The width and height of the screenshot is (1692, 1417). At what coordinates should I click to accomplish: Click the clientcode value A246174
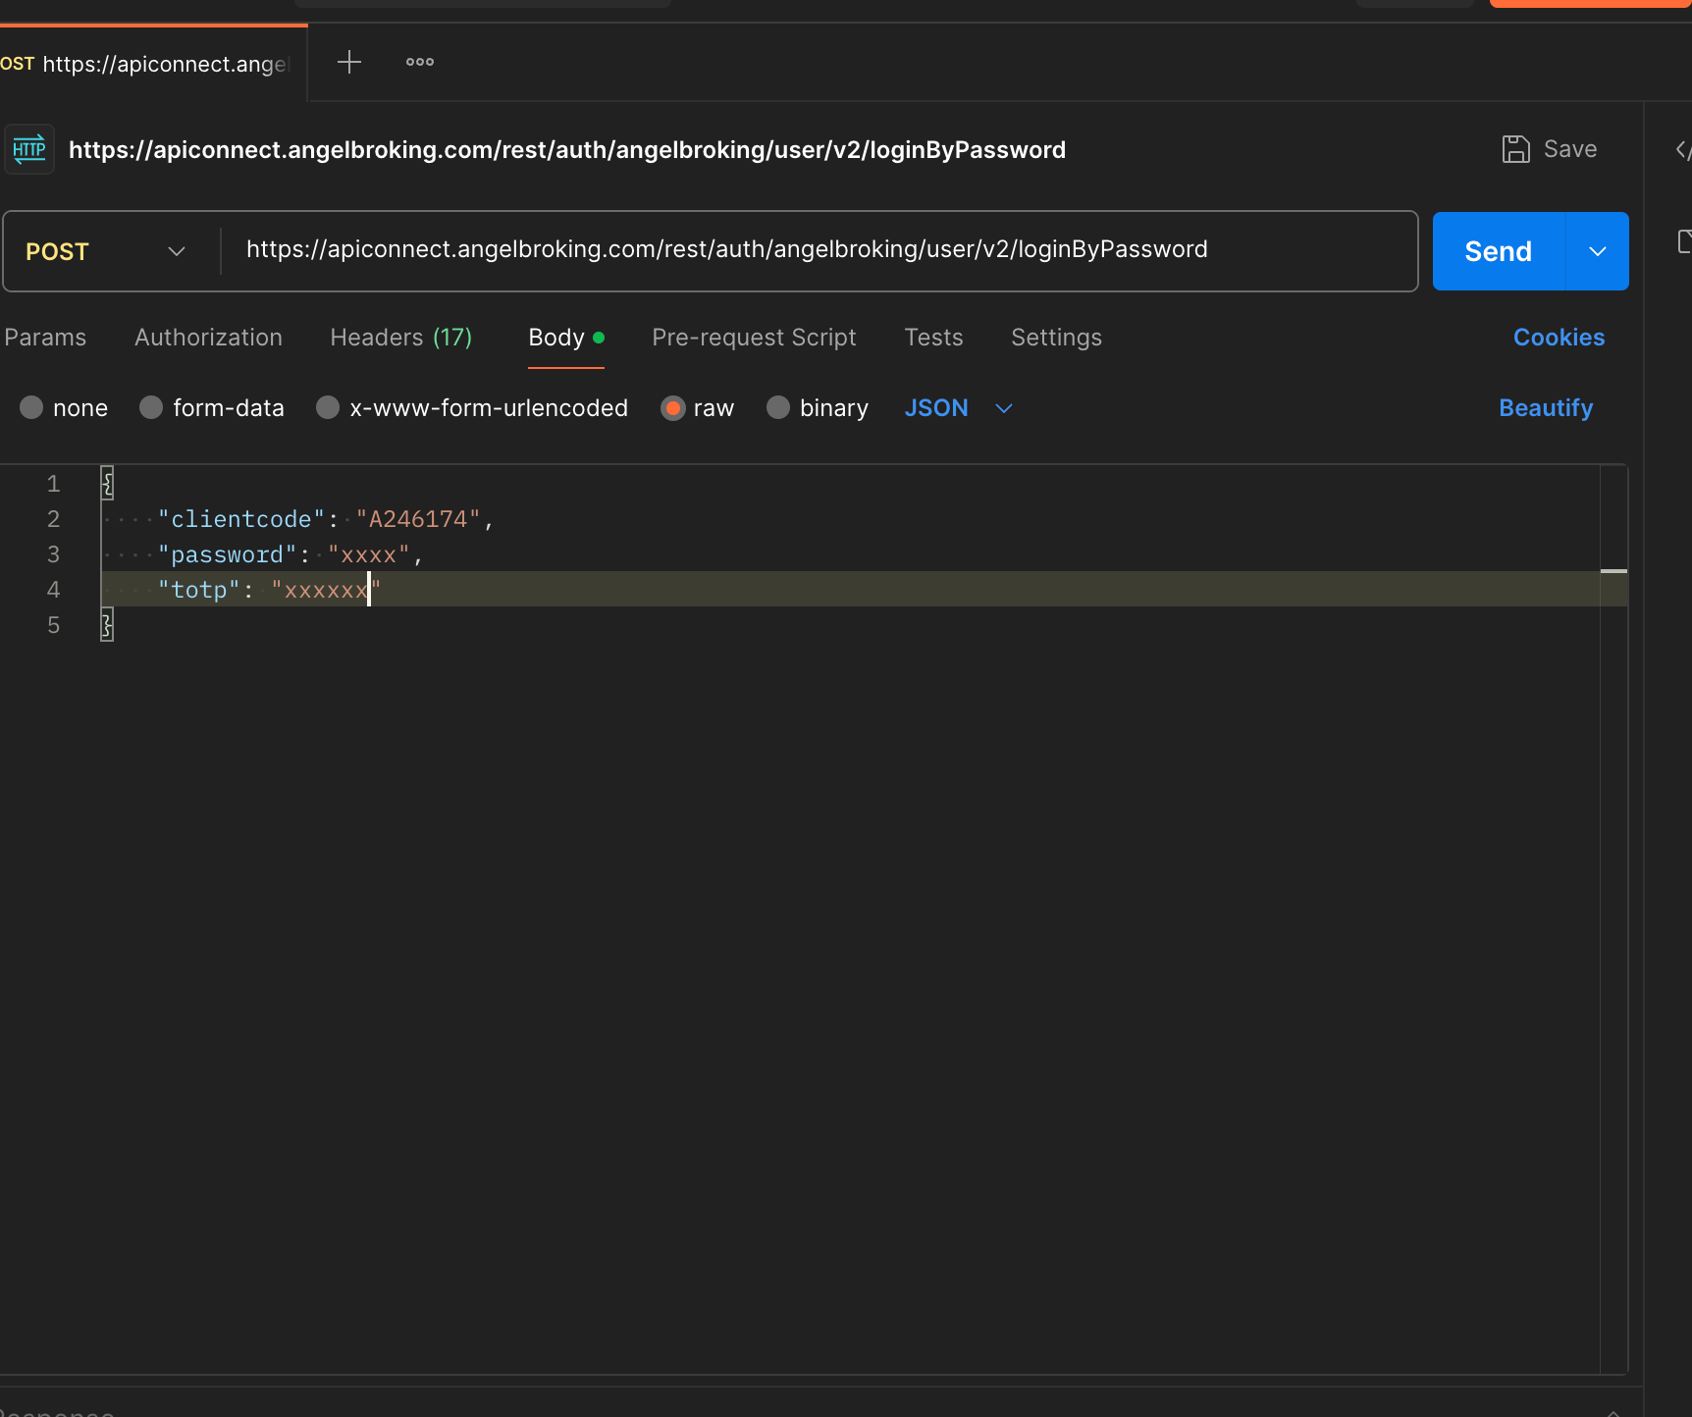pos(418,519)
